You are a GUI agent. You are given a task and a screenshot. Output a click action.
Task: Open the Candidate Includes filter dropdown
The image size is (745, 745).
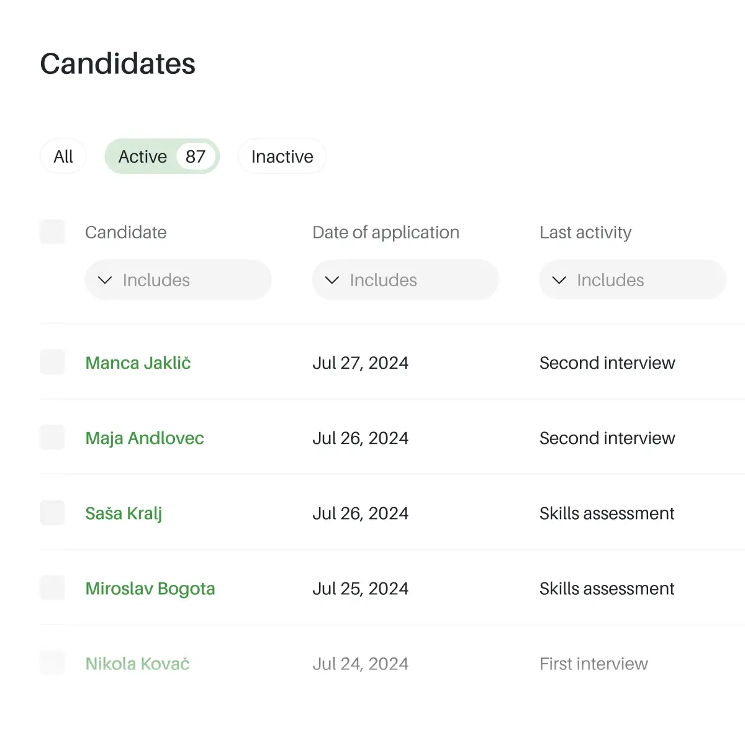178,281
